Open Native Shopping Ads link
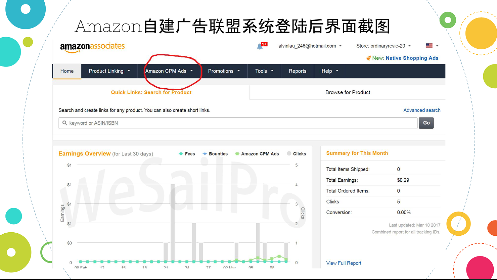 point(412,58)
